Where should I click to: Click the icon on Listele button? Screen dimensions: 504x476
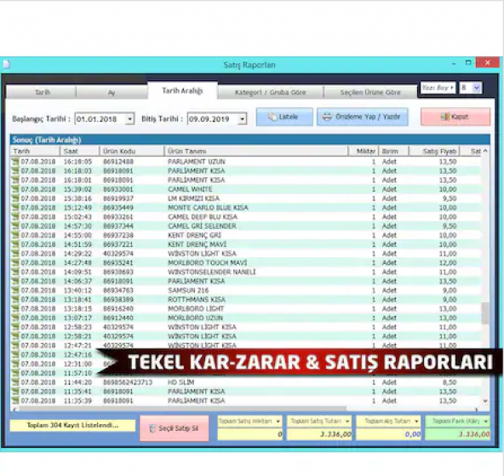pyautogui.click(x=272, y=117)
